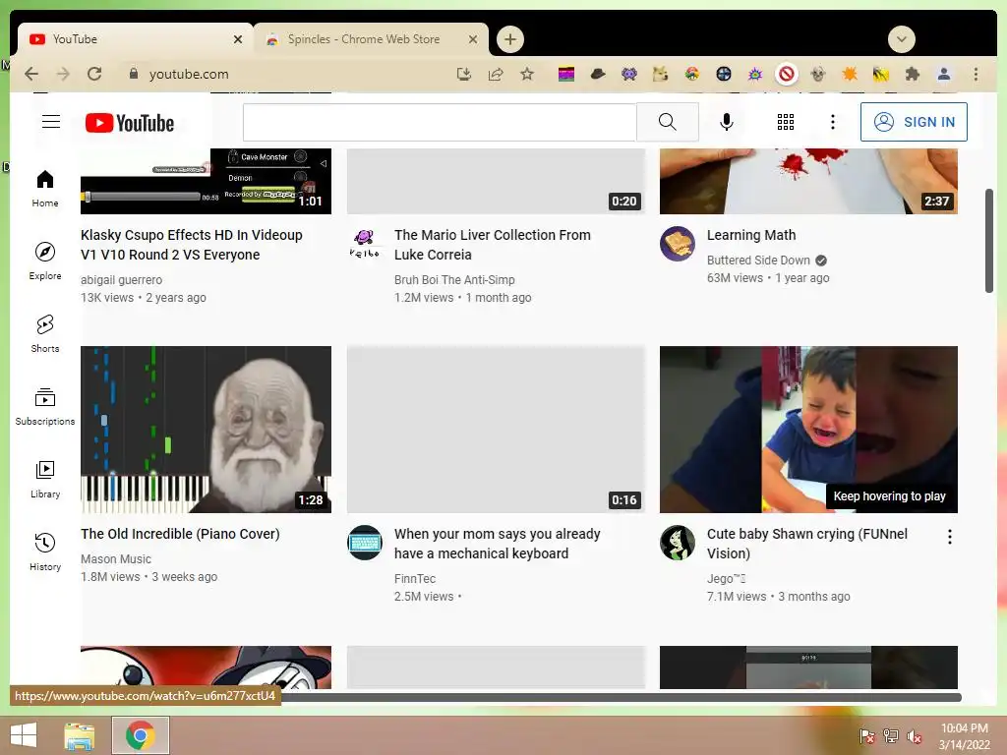Open Cute baby Shawn crying thumbnail

point(808,430)
